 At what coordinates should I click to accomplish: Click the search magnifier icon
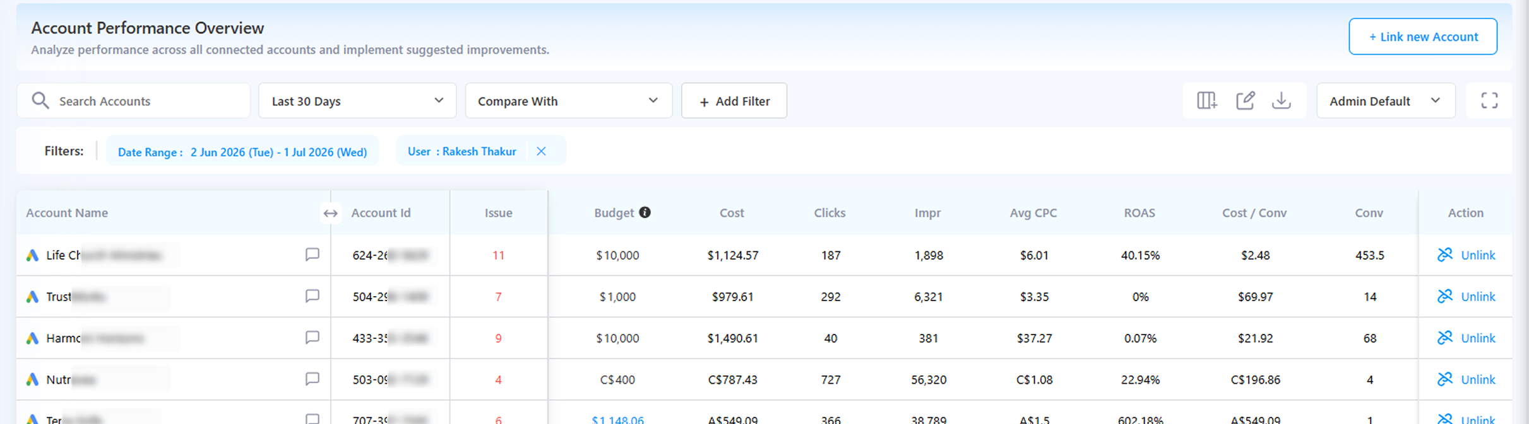(40, 100)
